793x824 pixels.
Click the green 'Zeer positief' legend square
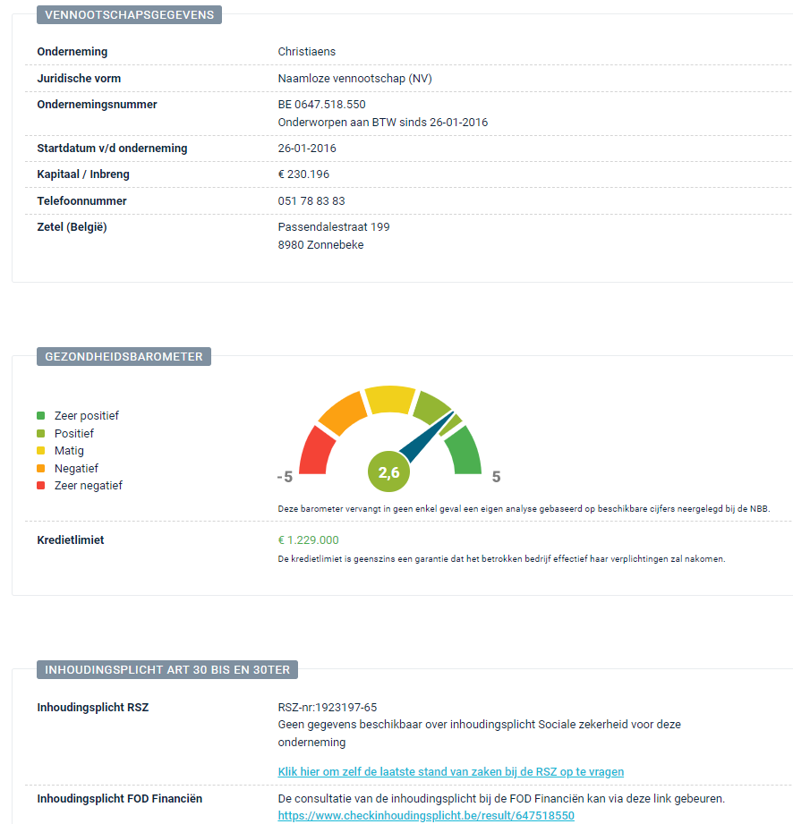pyautogui.click(x=41, y=416)
